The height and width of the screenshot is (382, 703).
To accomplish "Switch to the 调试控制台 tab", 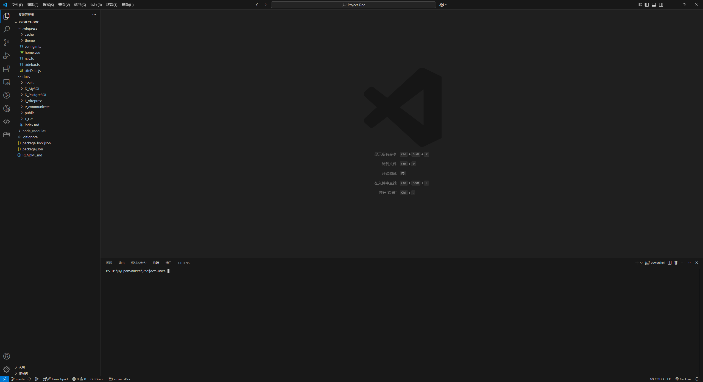I will (139, 263).
